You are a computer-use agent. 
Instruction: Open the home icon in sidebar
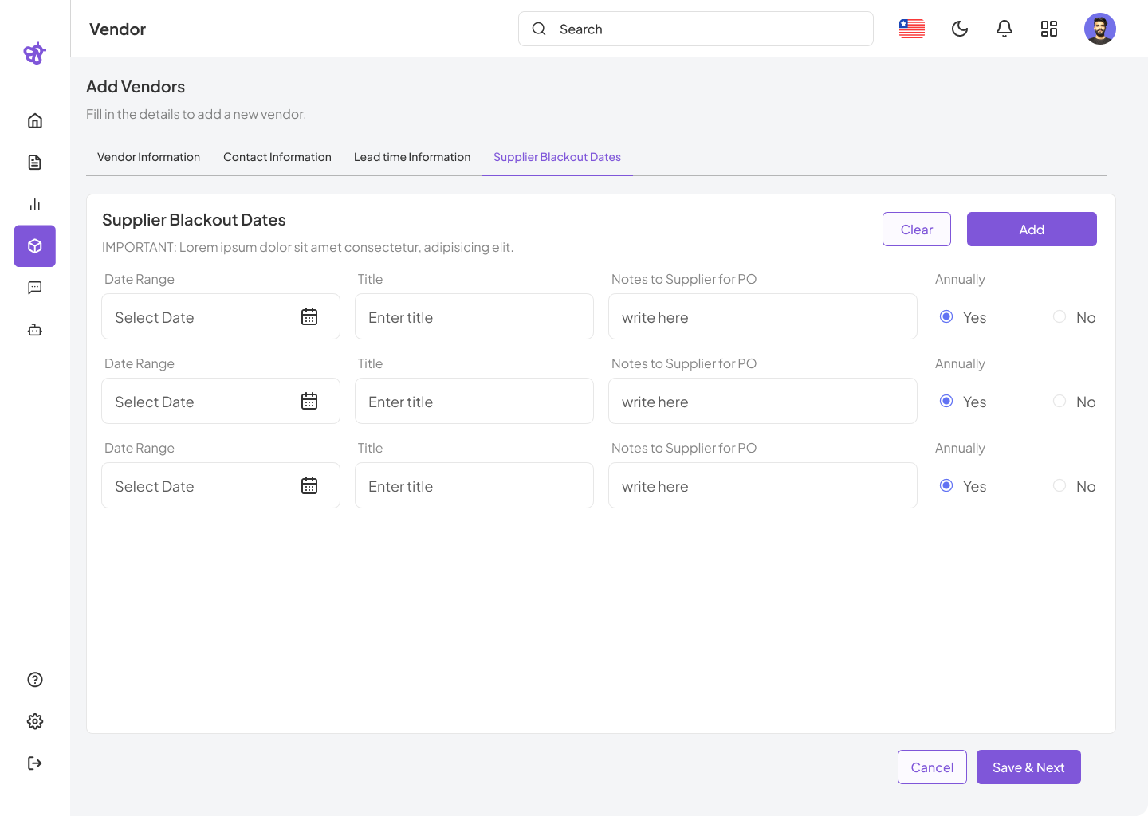(35, 121)
